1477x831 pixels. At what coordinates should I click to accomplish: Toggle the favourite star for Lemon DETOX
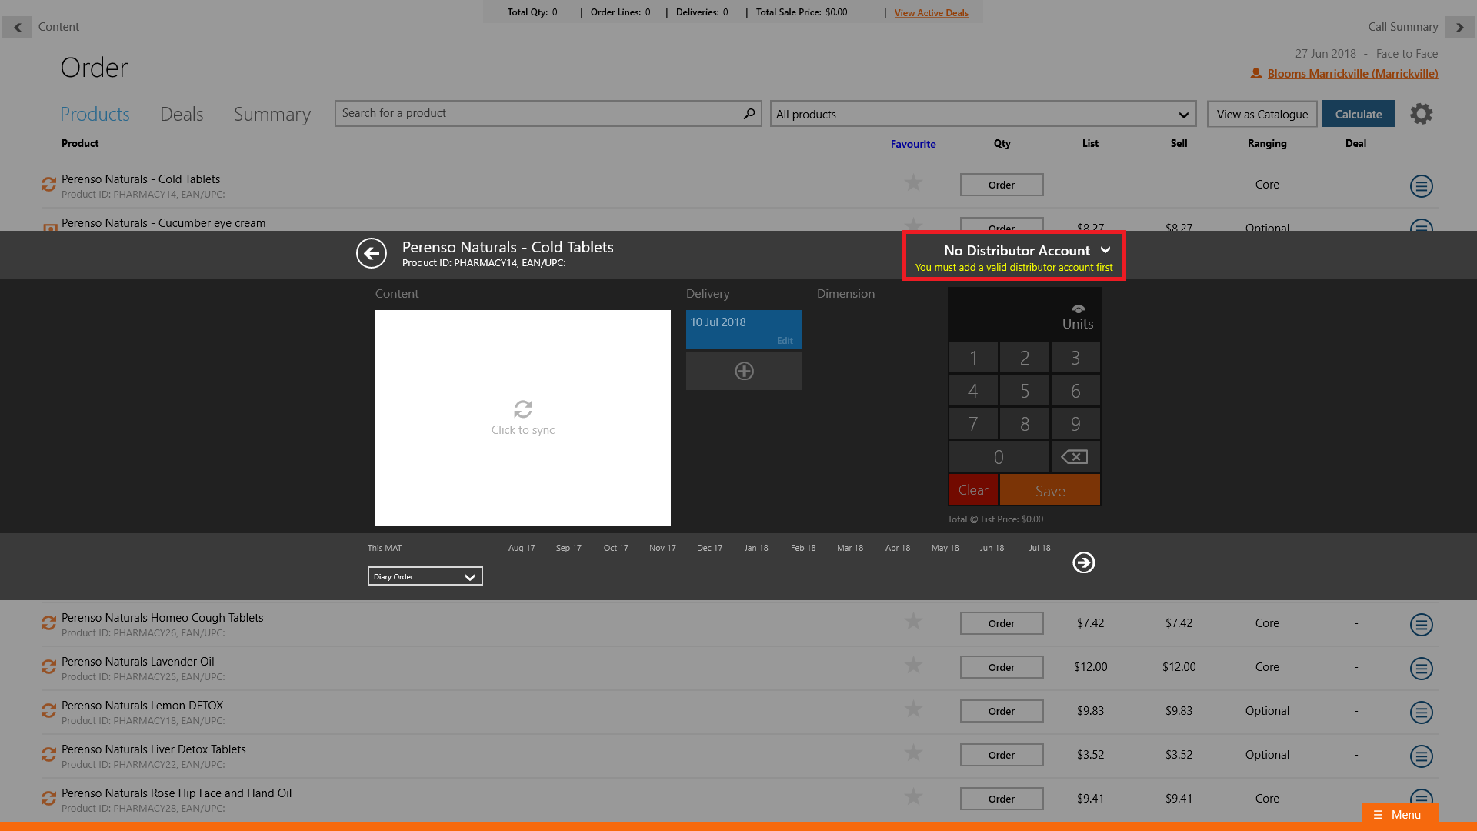(913, 709)
